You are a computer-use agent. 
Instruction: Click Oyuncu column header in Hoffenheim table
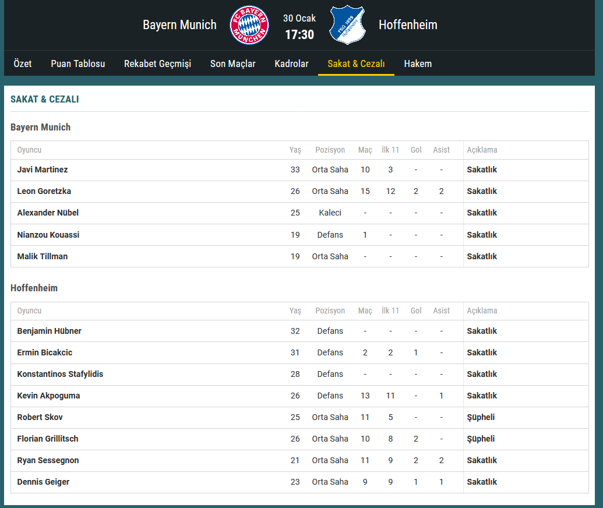(29, 311)
